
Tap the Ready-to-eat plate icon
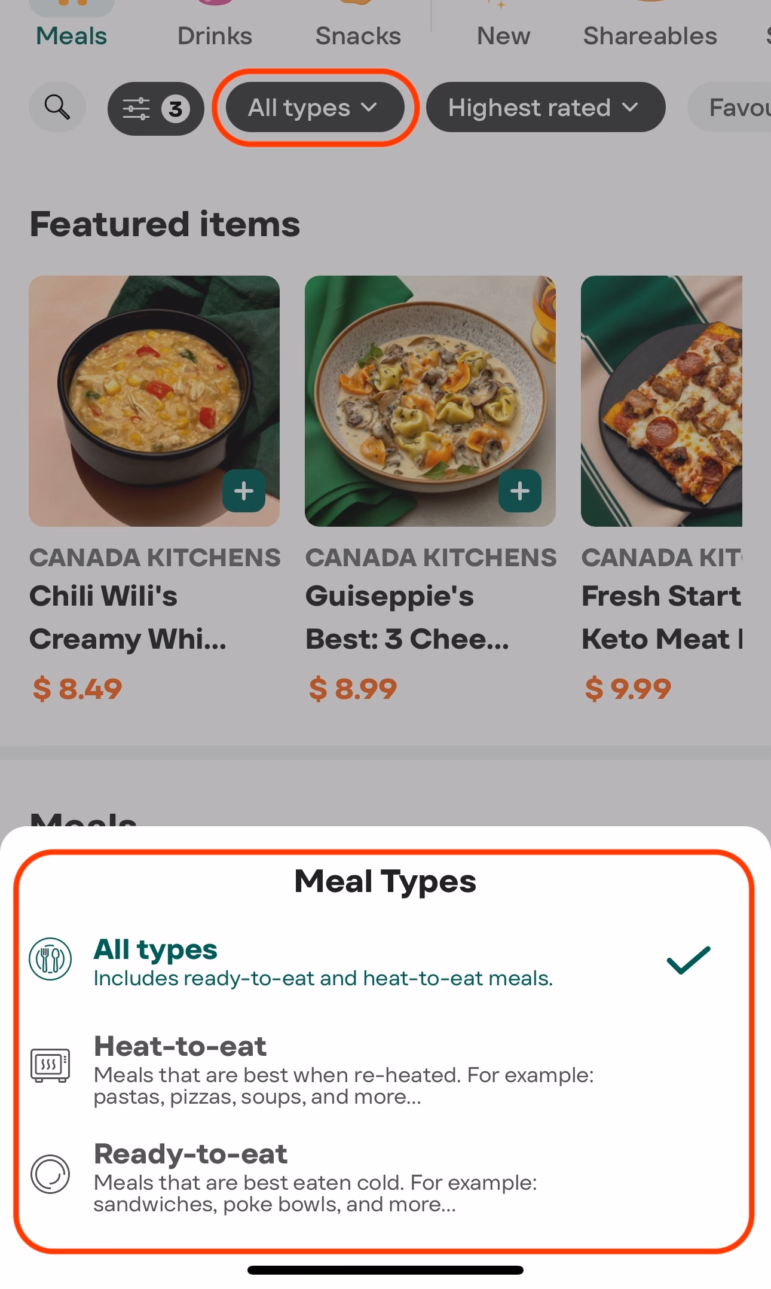coord(51,1174)
